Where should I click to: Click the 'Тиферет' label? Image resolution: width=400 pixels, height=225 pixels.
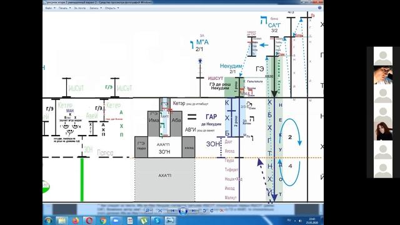pos(231,169)
